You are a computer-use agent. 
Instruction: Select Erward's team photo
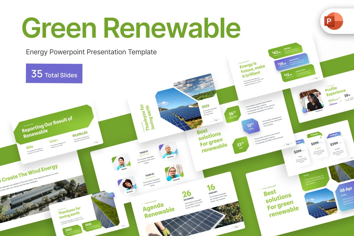[x=127, y=185]
